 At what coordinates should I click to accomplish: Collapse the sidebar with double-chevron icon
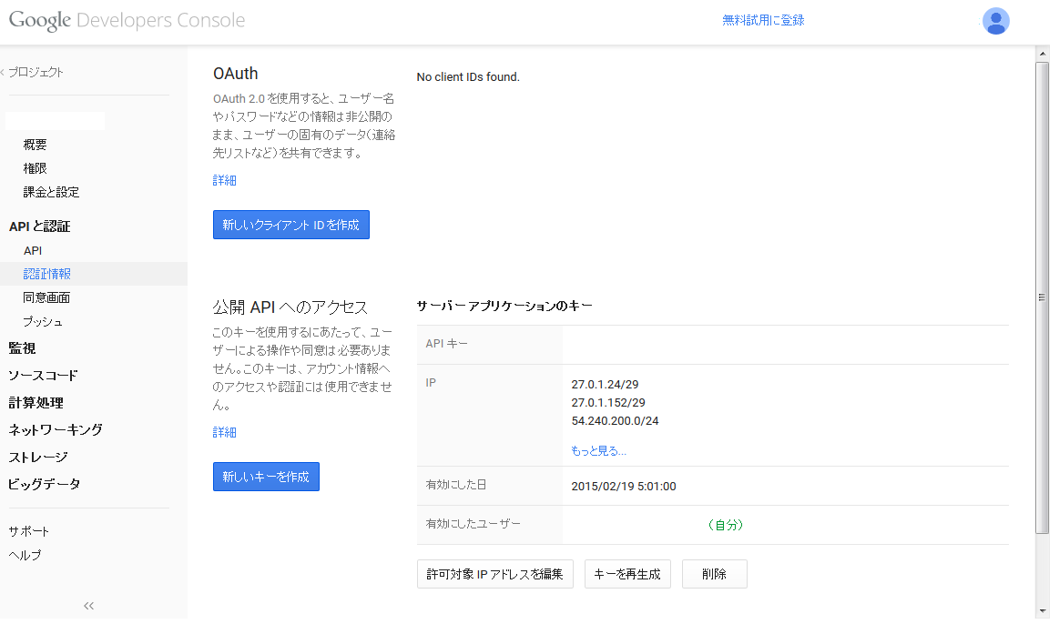click(x=88, y=606)
